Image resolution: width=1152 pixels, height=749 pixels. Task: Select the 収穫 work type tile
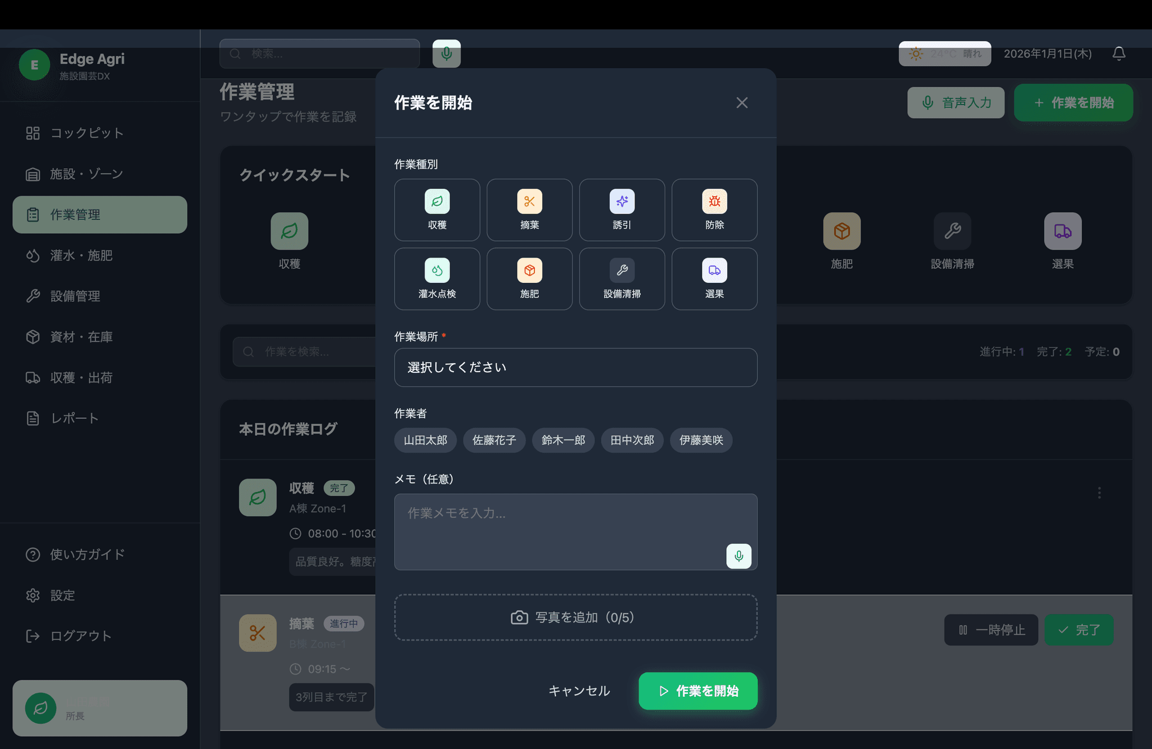tap(436, 210)
